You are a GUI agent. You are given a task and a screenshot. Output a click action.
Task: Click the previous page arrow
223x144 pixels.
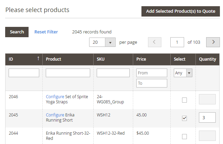pyautogui.click(x=155, y=42)
